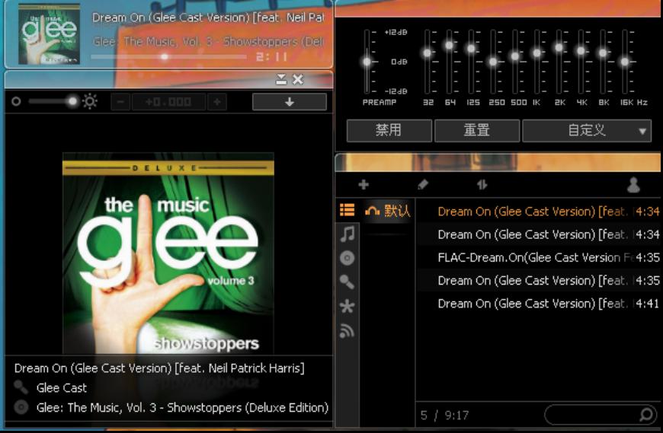The width and height of the screenshot is (663, 433).
Task: Click the collapse-down icon in lyrics panel header
Action: coord(281,79)
